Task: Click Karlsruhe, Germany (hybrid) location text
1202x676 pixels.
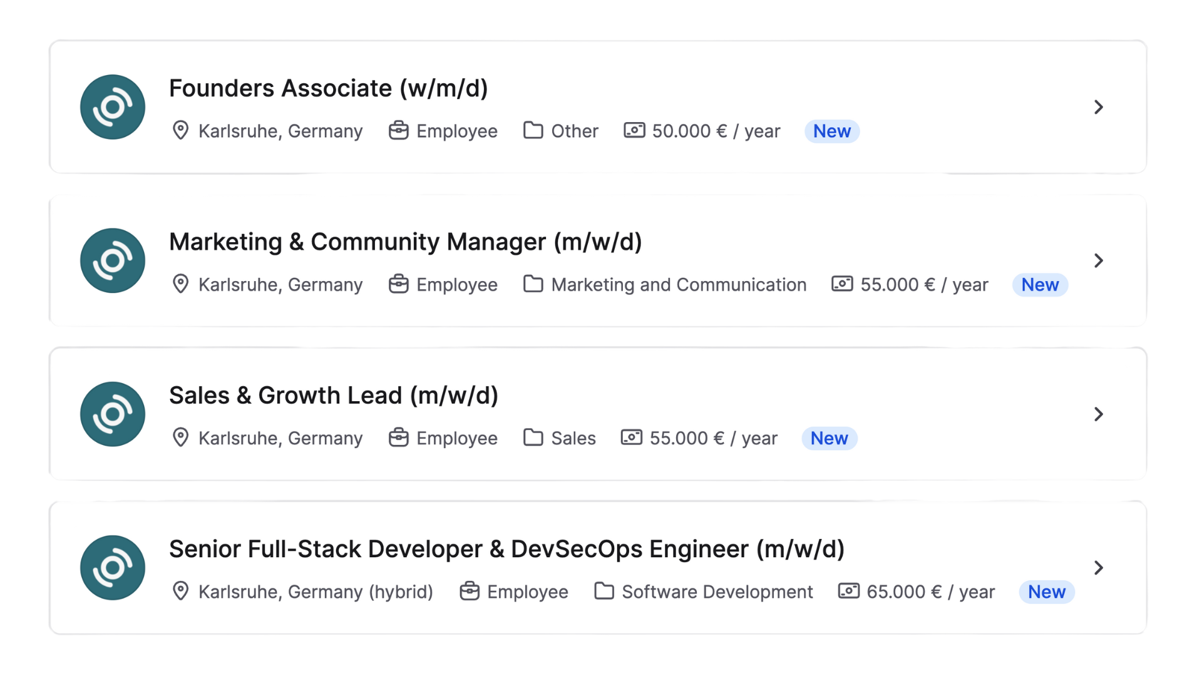Action: pos(316,591)
